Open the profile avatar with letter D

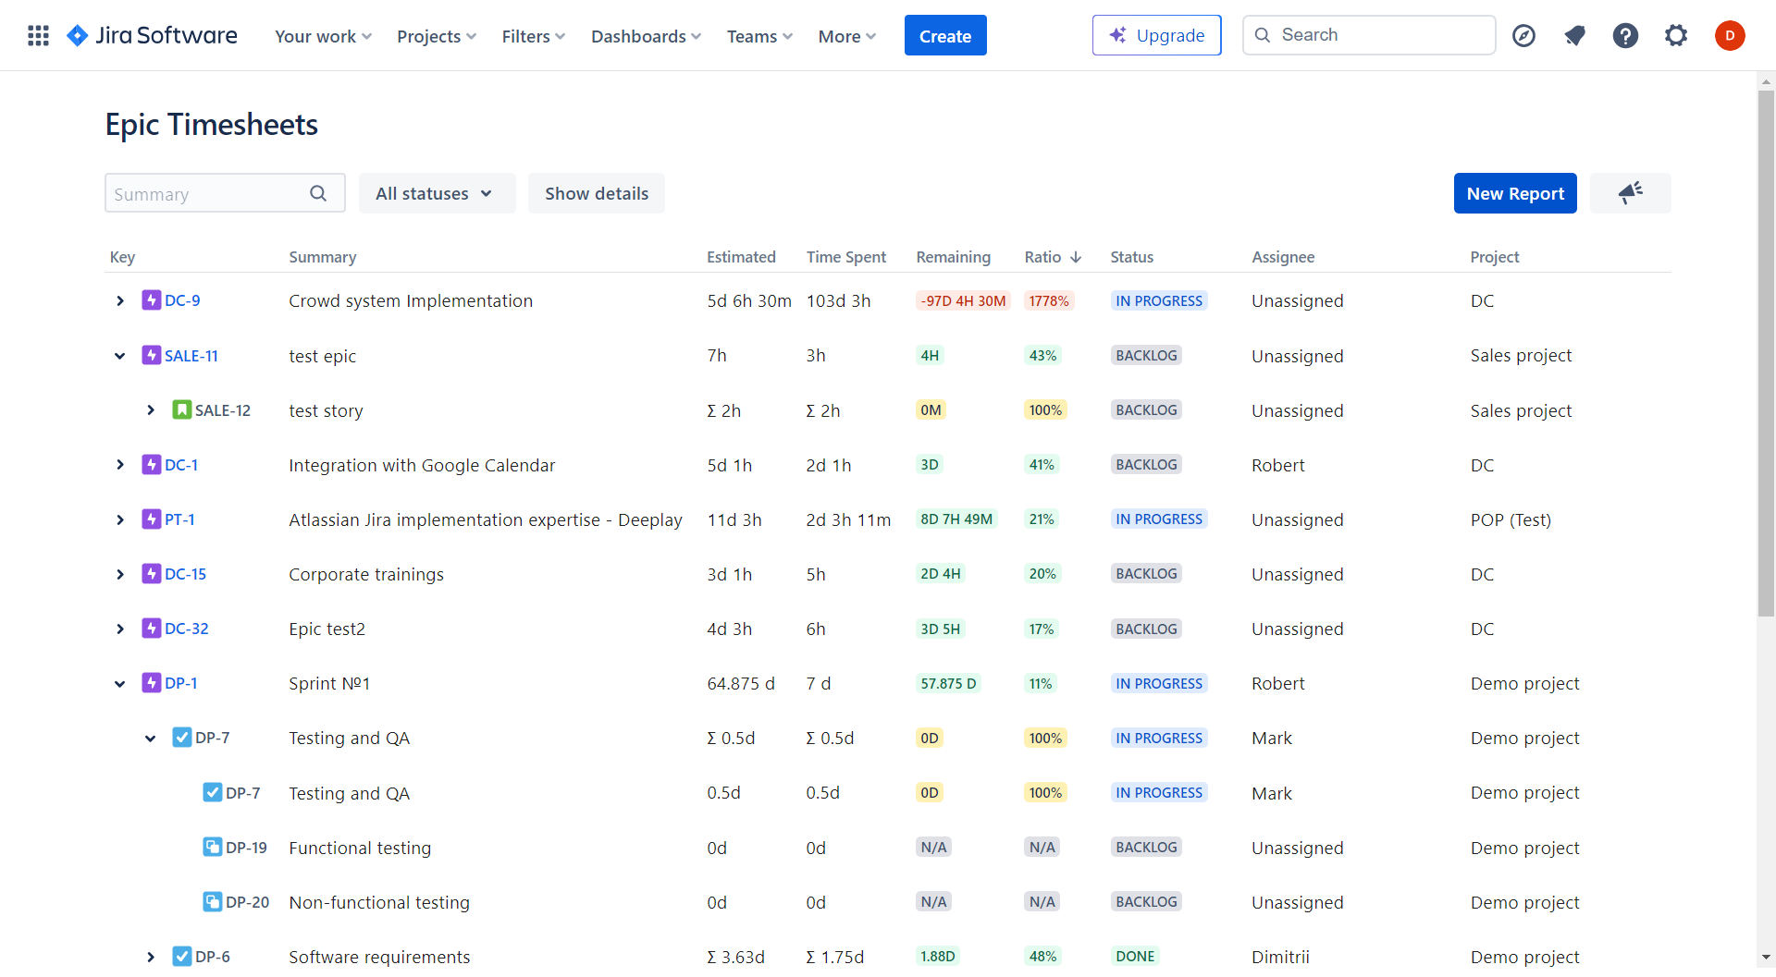click(1731, 35)
